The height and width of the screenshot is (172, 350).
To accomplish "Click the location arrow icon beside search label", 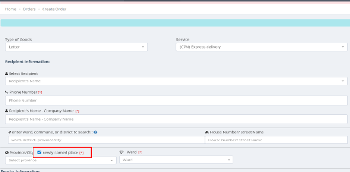I will 10,132.
